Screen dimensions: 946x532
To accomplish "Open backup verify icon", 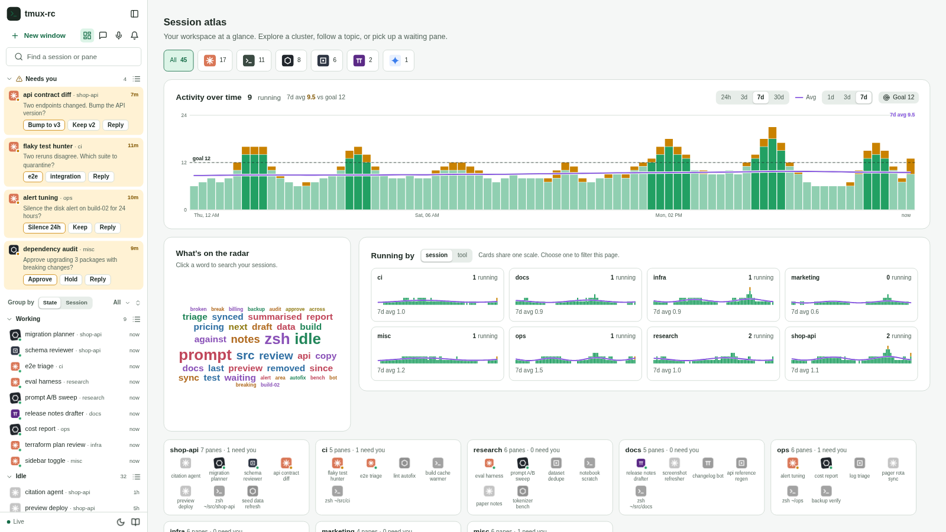I will coord(826,491).
